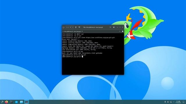Image resolution: width=186 pixels, height=104 pixels.
Task: Maximize the Tilix window
Action: coord(120,27)
